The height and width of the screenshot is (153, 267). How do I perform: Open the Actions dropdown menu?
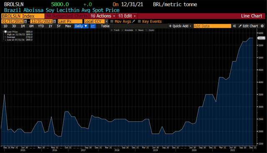tap(103, 16)
